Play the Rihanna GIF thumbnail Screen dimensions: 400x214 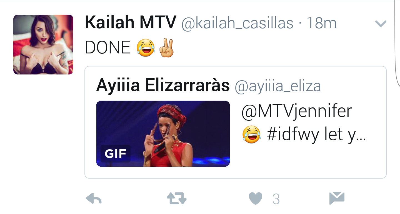(163, 134)
